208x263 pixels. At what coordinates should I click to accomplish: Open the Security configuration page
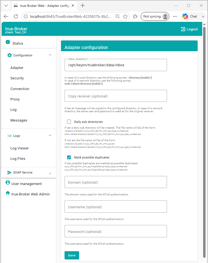tap(17, 78)
